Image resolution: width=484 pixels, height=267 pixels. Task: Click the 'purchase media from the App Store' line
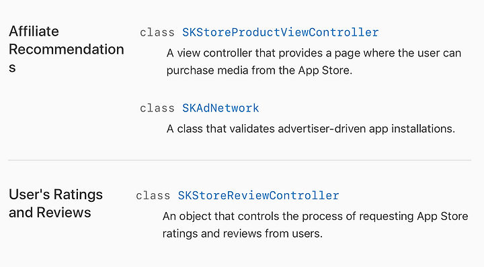coord(259,70)
